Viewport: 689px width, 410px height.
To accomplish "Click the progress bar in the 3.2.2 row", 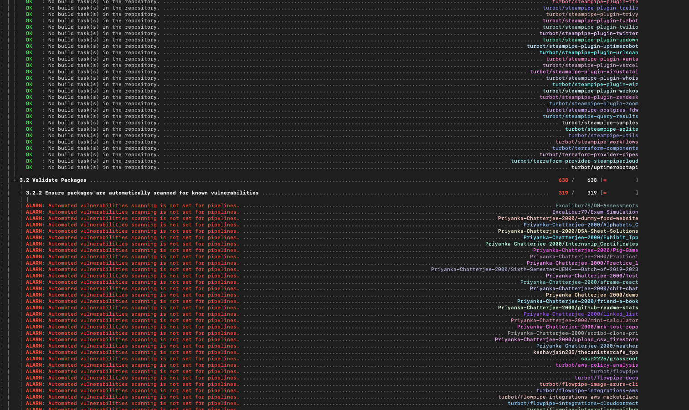I will pos(619,193).
